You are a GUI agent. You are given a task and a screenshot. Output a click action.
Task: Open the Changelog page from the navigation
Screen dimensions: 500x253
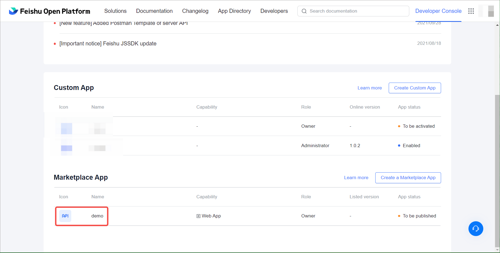[195, 11]
